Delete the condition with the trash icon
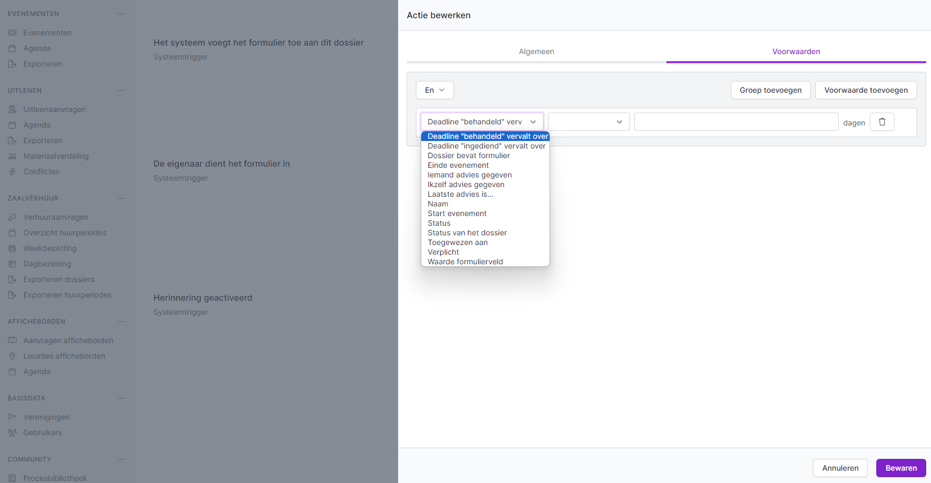931x483 pixels. (x=882, y=122)
